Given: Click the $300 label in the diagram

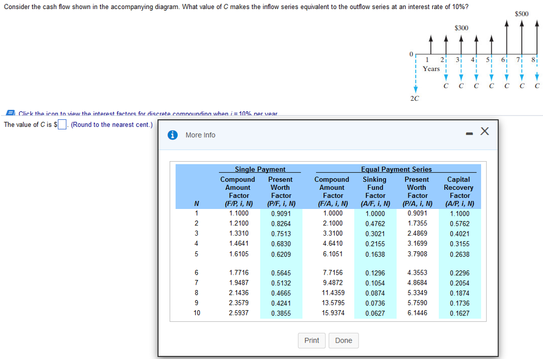Looking at the screenshot, I should coord(461,28).
